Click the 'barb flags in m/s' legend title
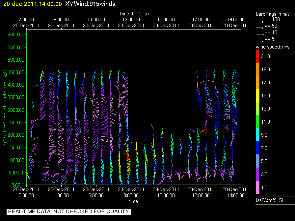 click(273, 14)
